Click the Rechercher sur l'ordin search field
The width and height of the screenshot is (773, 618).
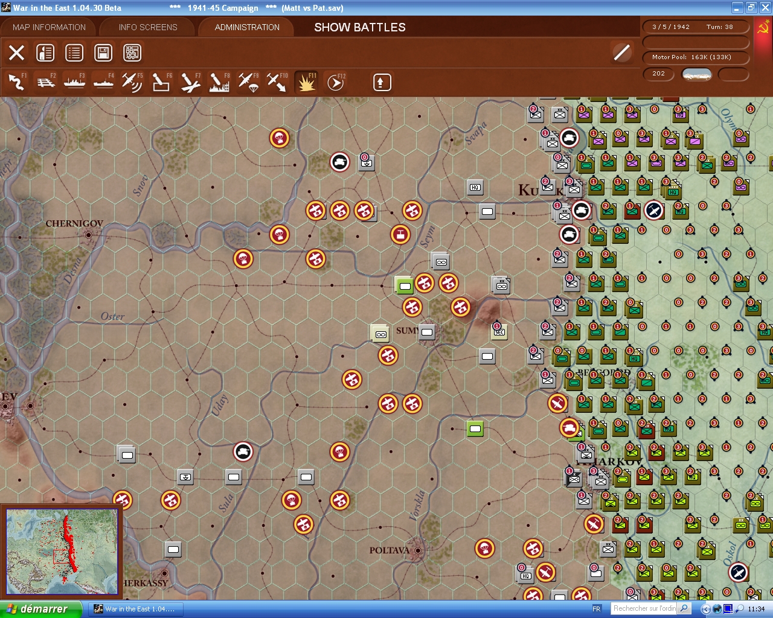644,608
